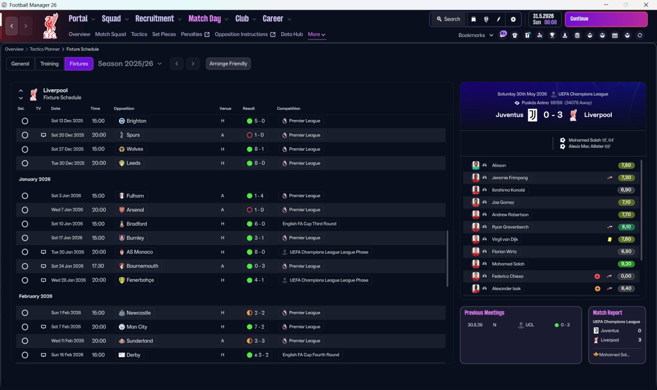This screenshot has width=657, height=390.
Task: Select the Brighton fixture radio button
Action: 25,121
